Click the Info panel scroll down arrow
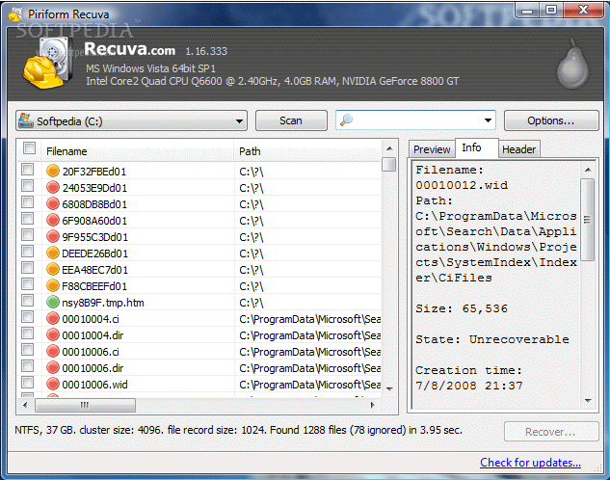Screen dimensions: 610x480 pyautogui.click(x=588, y=400)
